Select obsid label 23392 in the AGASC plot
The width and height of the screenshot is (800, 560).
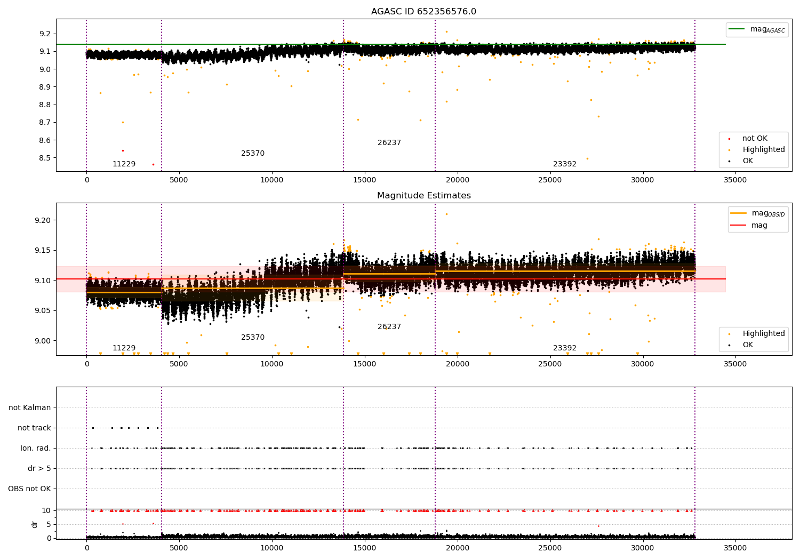pyautogui.click(x=565, y=164)
